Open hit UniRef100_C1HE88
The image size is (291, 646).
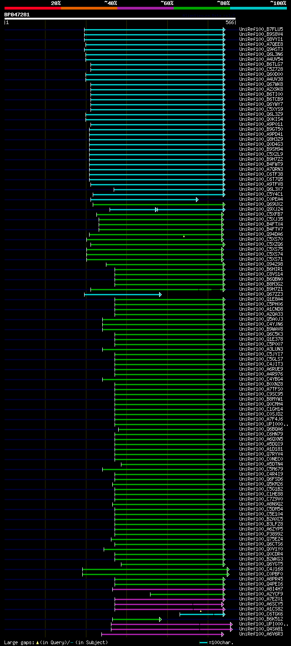pos(261,494)
